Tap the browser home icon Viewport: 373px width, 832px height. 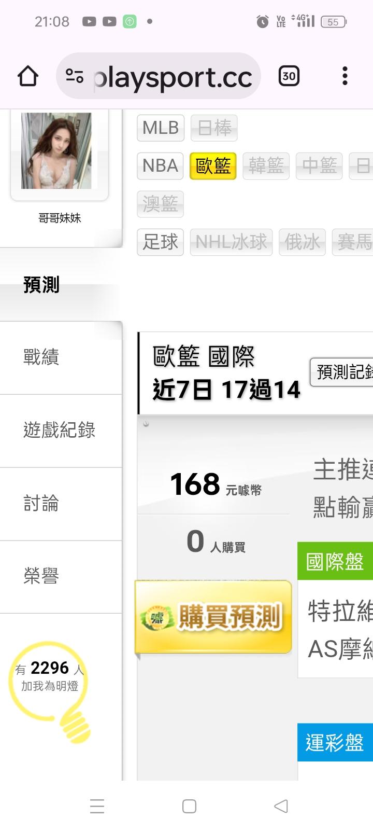click(28, 77)
